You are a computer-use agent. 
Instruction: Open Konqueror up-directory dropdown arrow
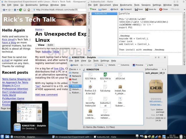click(x=18, y=10)
